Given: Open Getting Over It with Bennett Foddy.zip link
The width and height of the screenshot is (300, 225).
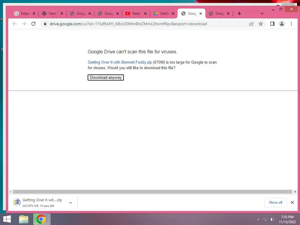Looking at the screenshot, I should (x=120, y=62).
